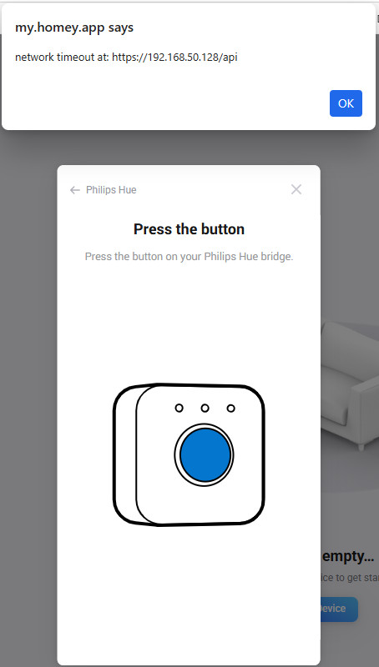Click the bridge illustration's left side panel
379x667 pixels.
coord(125,455)
